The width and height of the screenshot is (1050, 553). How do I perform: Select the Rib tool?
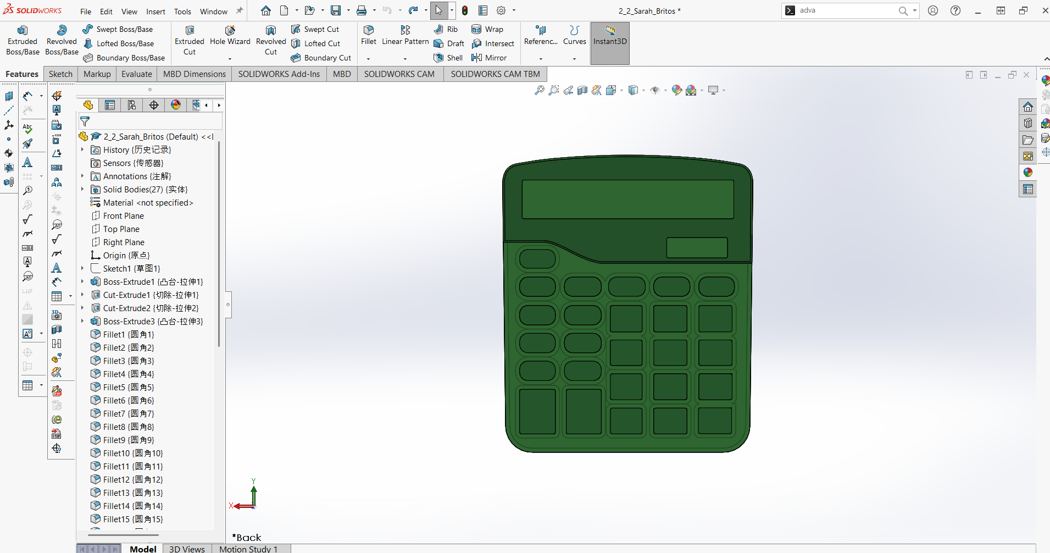click(446, 29)
